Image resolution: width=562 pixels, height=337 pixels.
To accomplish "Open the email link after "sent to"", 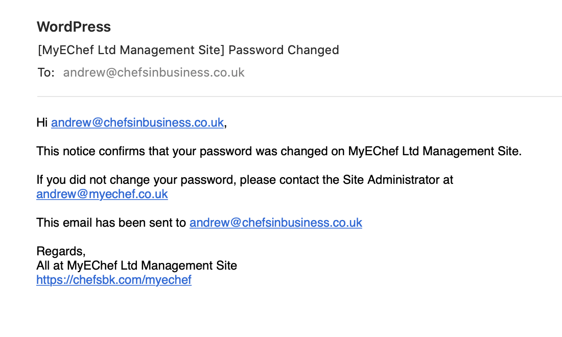I will click(275, 223).
